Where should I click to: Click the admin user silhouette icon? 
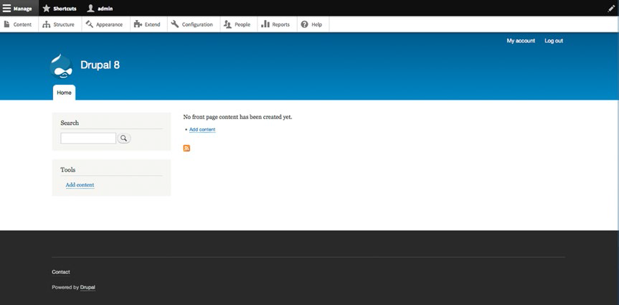pyautogui.click(x=91, y=9)
